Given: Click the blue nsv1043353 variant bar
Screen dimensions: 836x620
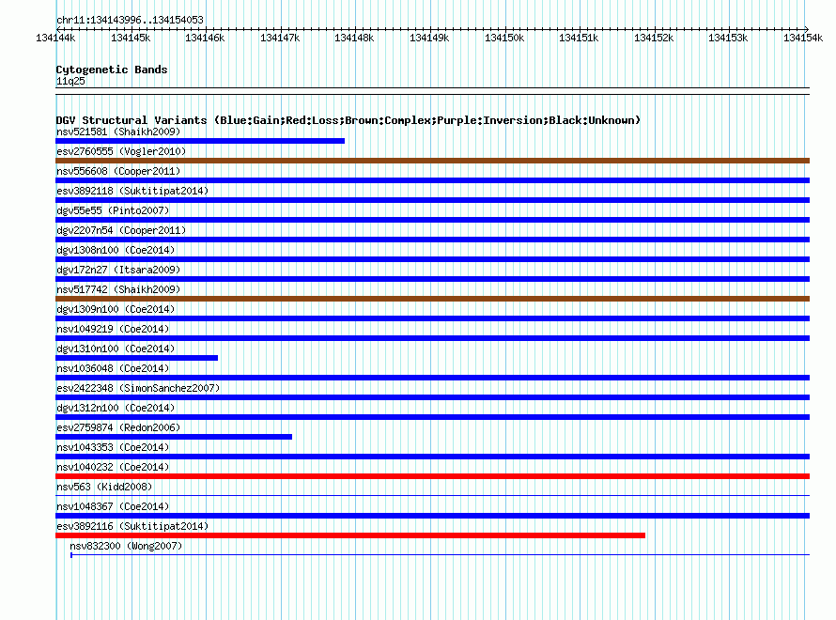Looking at the screenshot, I should (432, 457).
